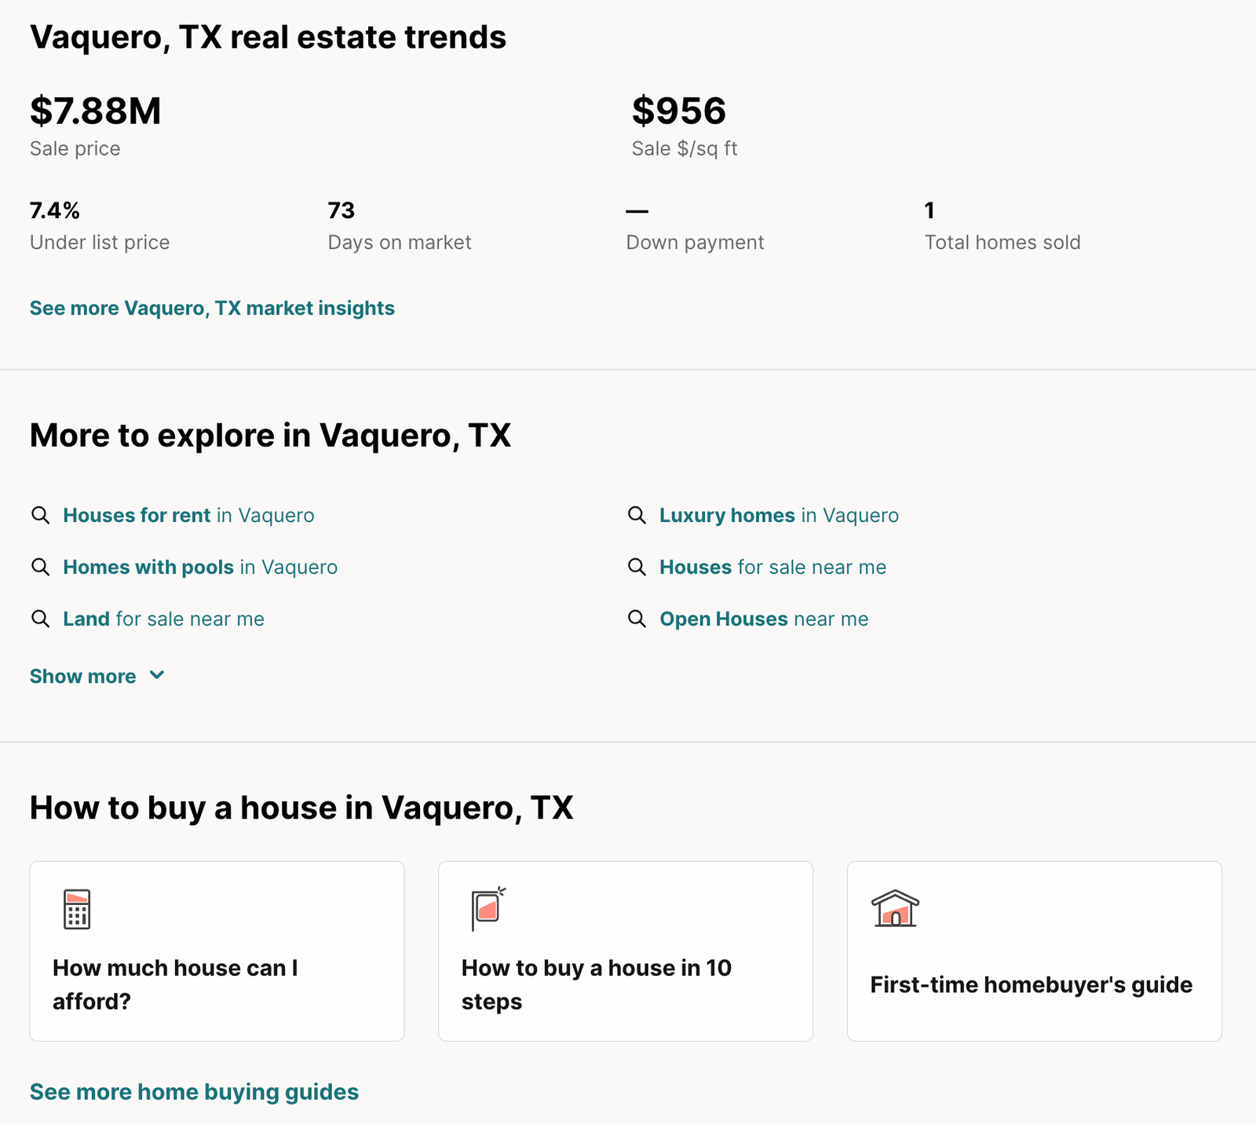Image resolution: width=1256 pixels, height=1124 pixels.
Task: Click search icon beside Land for sale
Action: coord(40,619)
